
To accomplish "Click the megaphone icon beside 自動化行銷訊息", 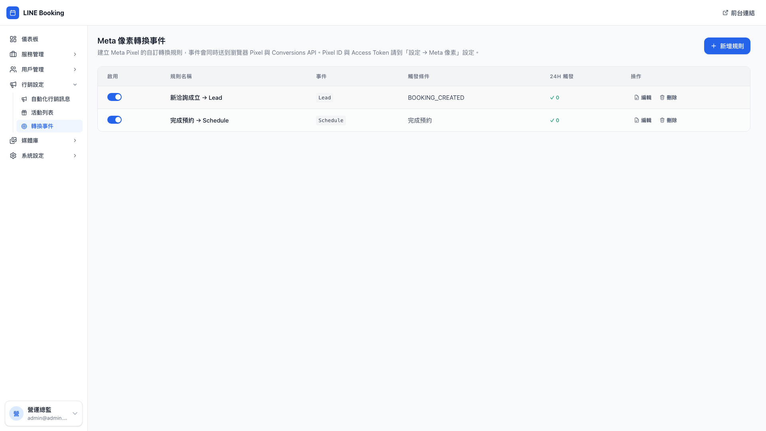I will 24,99.
